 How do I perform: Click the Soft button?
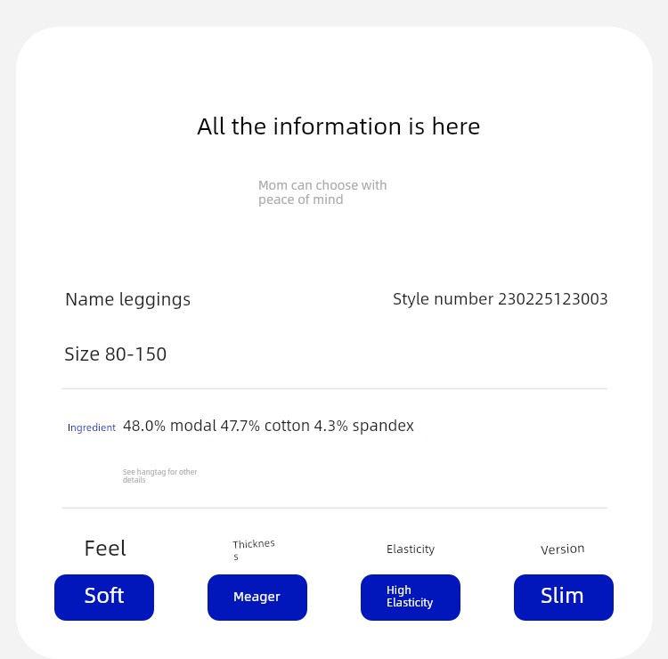point(104,598)
